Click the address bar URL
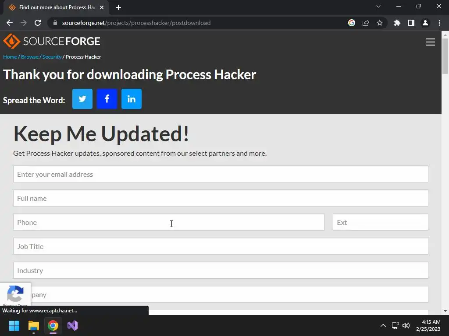The height and width of the screenshot is (336, 449). coord(136,23)
